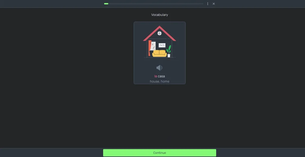Exit the lesson via the X icon

tap(213, 4)
